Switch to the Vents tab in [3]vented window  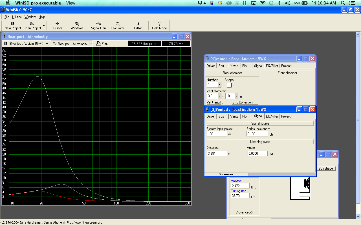tap(234, 116)
